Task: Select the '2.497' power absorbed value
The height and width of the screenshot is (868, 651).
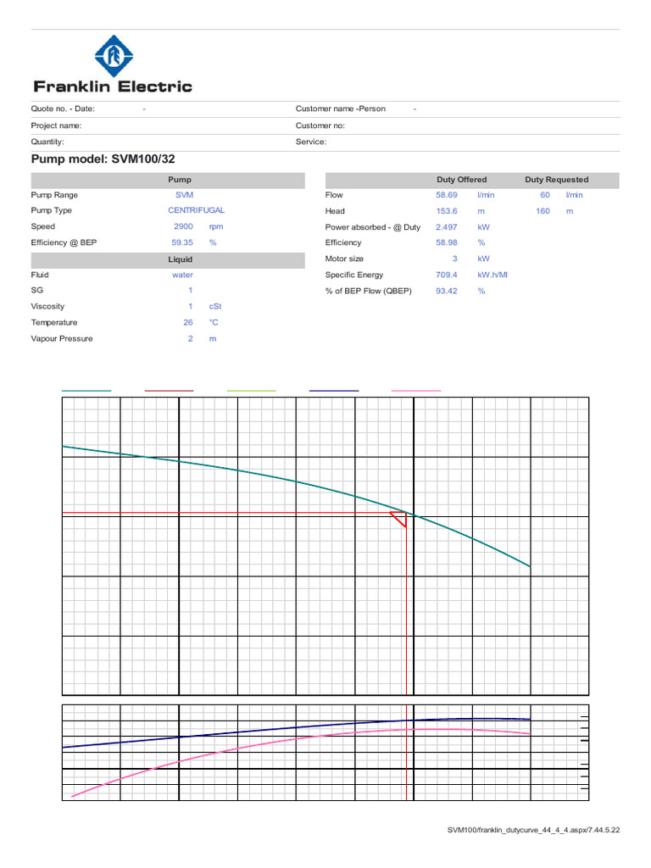Action: [447, 227]
